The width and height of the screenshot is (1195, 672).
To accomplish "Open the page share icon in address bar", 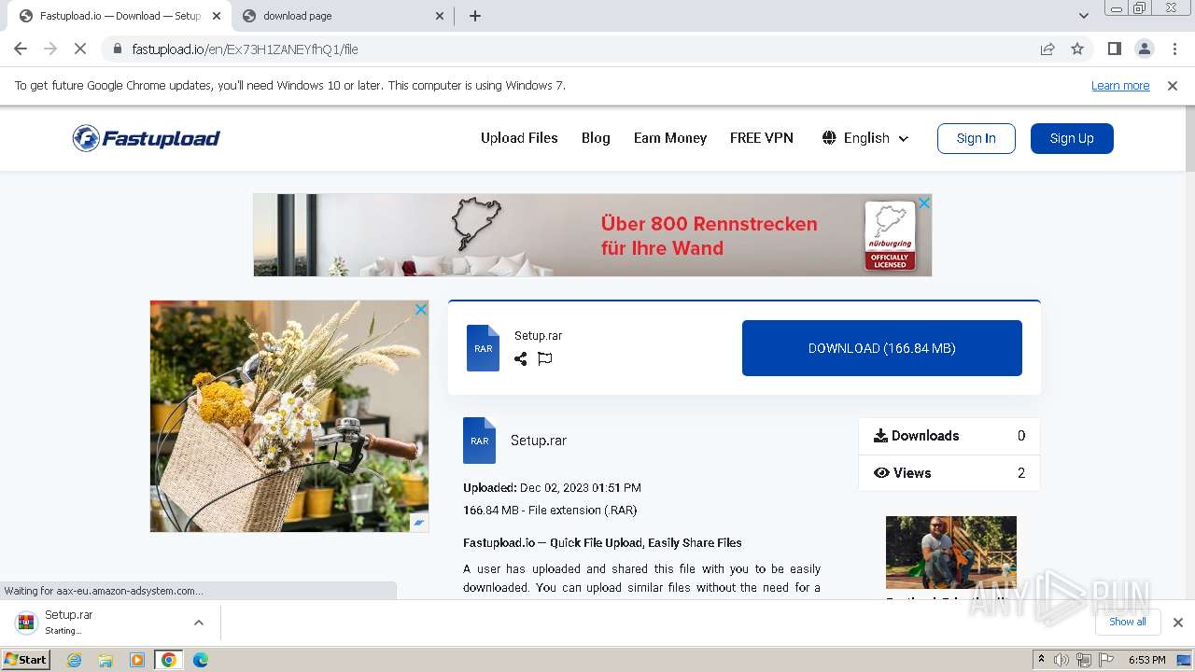I will coord(1047,49).
